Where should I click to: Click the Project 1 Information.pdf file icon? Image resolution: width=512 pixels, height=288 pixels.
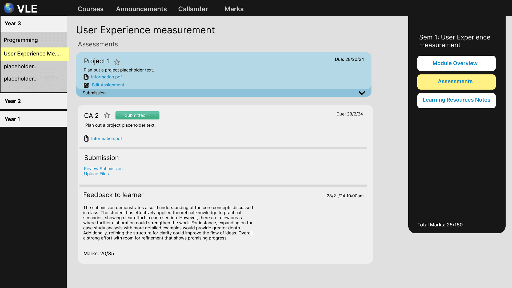coord(86,77)
